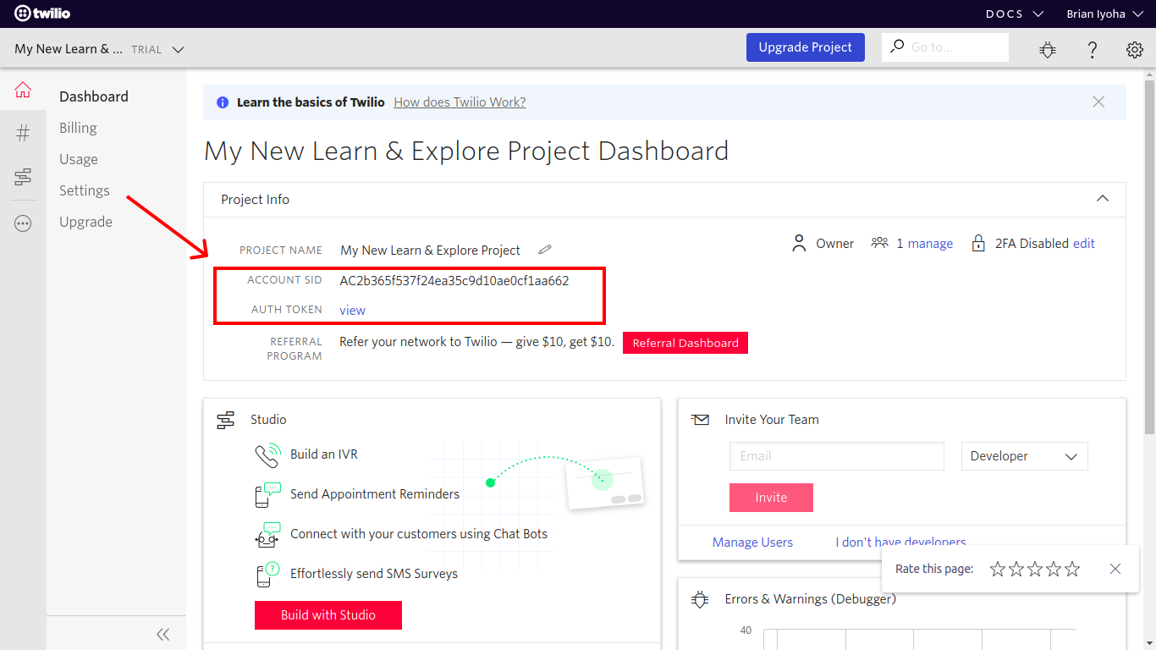Viewport: 1156px width, 650px height.
Task: Click Effortlessly send SMS Surveys text
Action: (x=374, y=574)
